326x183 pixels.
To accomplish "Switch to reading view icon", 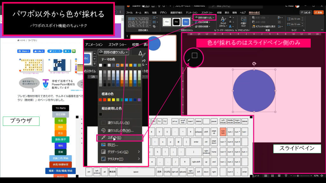I will pyautogui.click(x=279, y=176).
